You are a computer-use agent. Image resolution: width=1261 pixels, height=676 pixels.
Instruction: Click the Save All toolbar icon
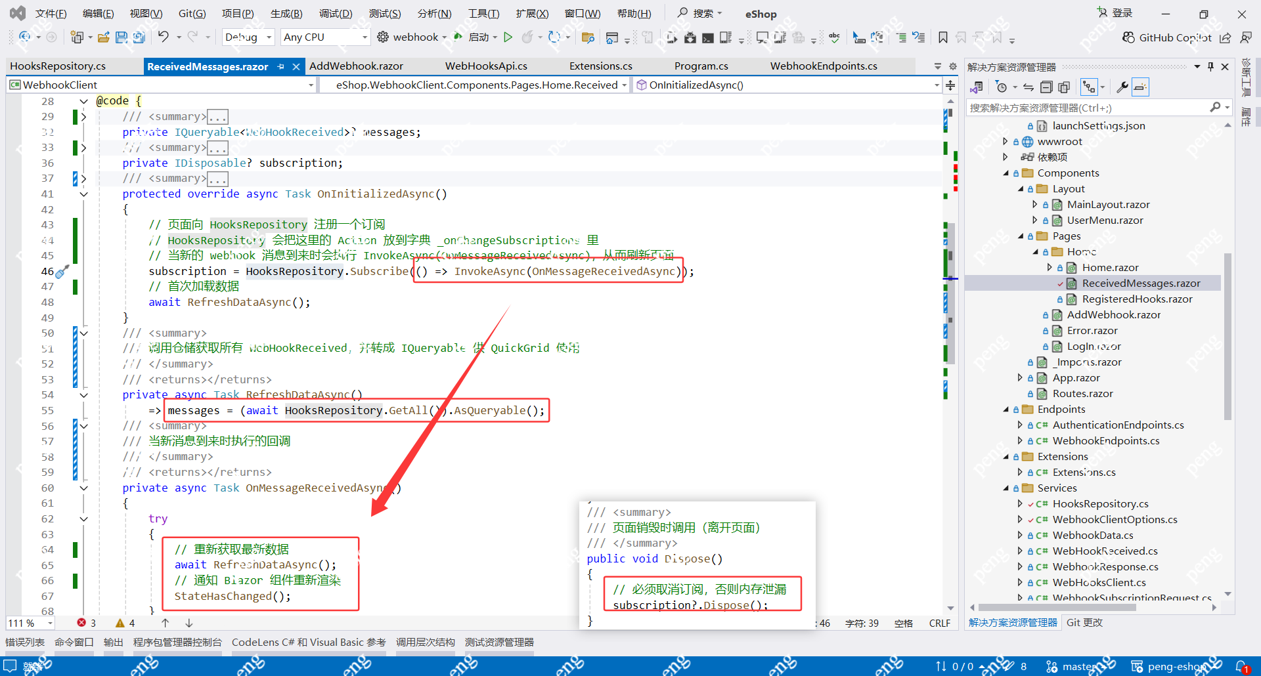(x=139, y=37)
